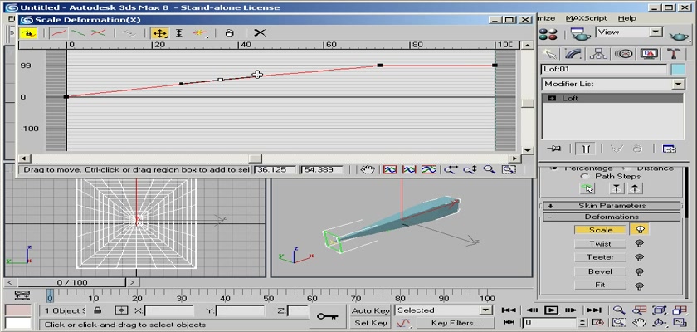Open the MAXScript menu
Screen dimensions: 697x332
[587, 18]
